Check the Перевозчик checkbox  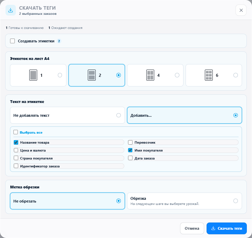(130, 142)
